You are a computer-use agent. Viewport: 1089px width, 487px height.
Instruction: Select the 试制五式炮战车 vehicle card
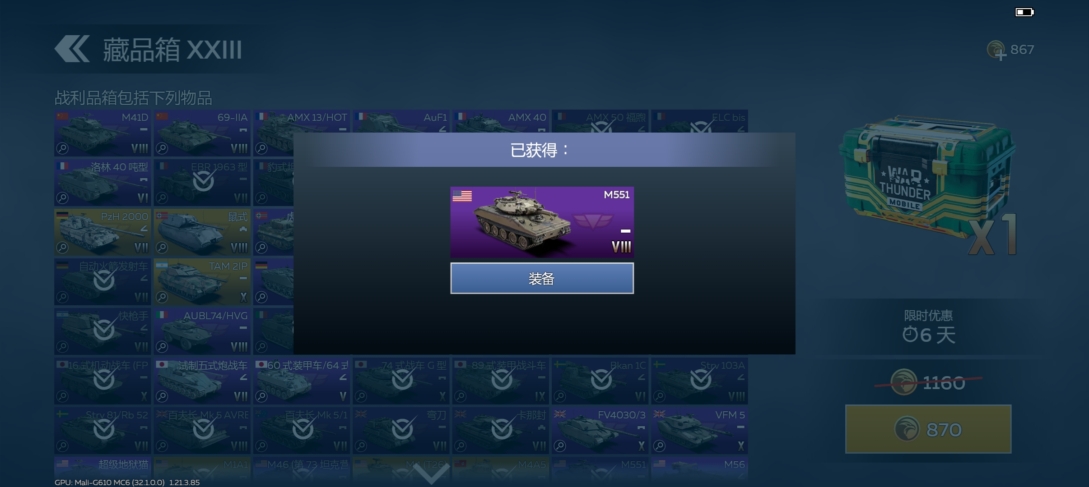tap(202, 381)
